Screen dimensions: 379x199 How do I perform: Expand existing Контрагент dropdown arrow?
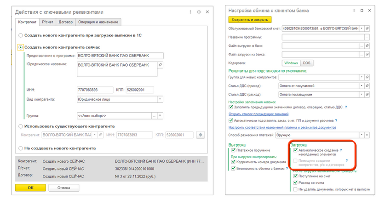pos(95,135)
